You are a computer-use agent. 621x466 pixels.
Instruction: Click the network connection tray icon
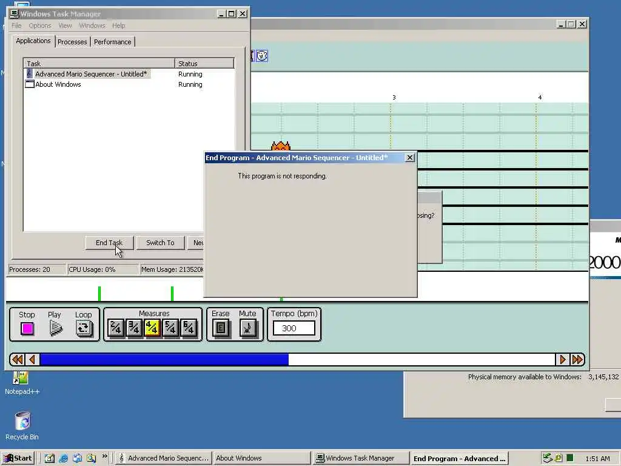click(548, 458)
